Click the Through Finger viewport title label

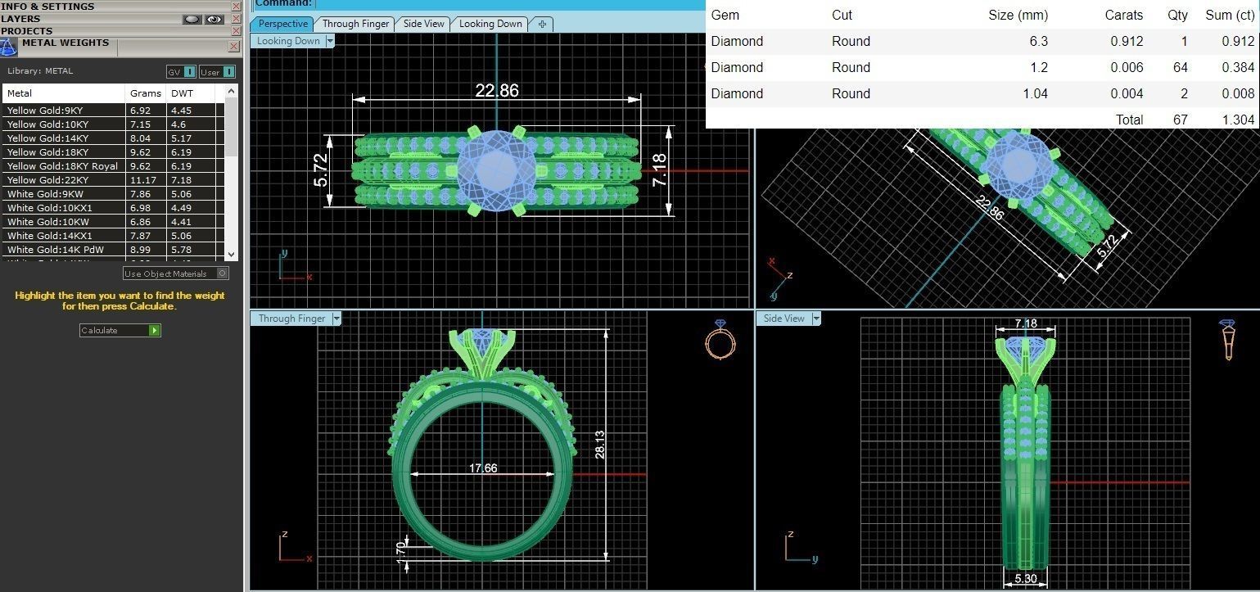[291, 319]
